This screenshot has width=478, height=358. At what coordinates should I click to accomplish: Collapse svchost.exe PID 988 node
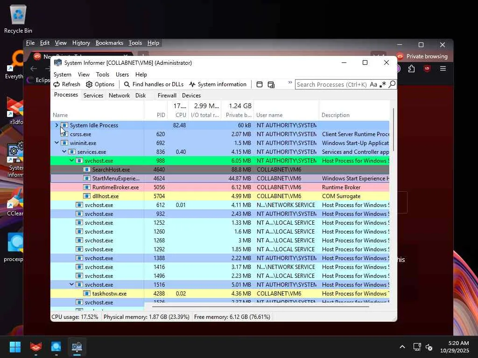point(71,160)
